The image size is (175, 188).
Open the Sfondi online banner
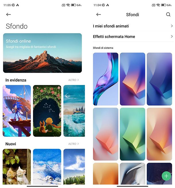tap(42, 53)
